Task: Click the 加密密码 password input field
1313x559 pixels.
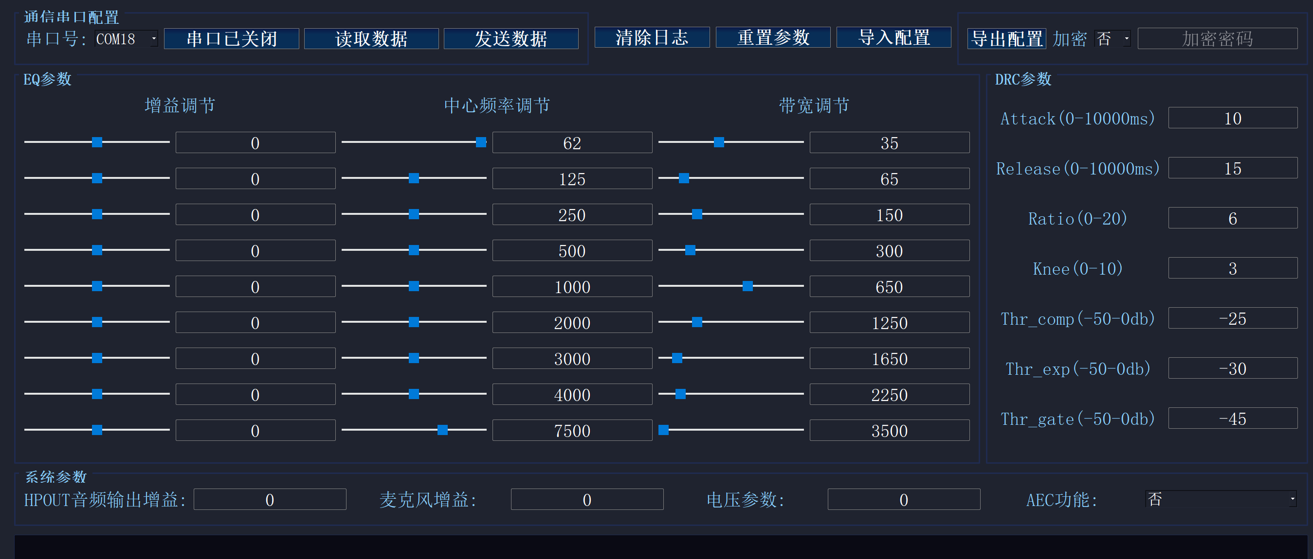Action: tap(1217, 39)
